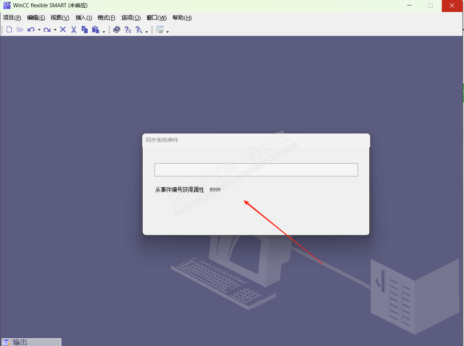Viewport: 464px width, 346px height.
Task: Click the window layout toolbar icon
Action: (160, 30)
